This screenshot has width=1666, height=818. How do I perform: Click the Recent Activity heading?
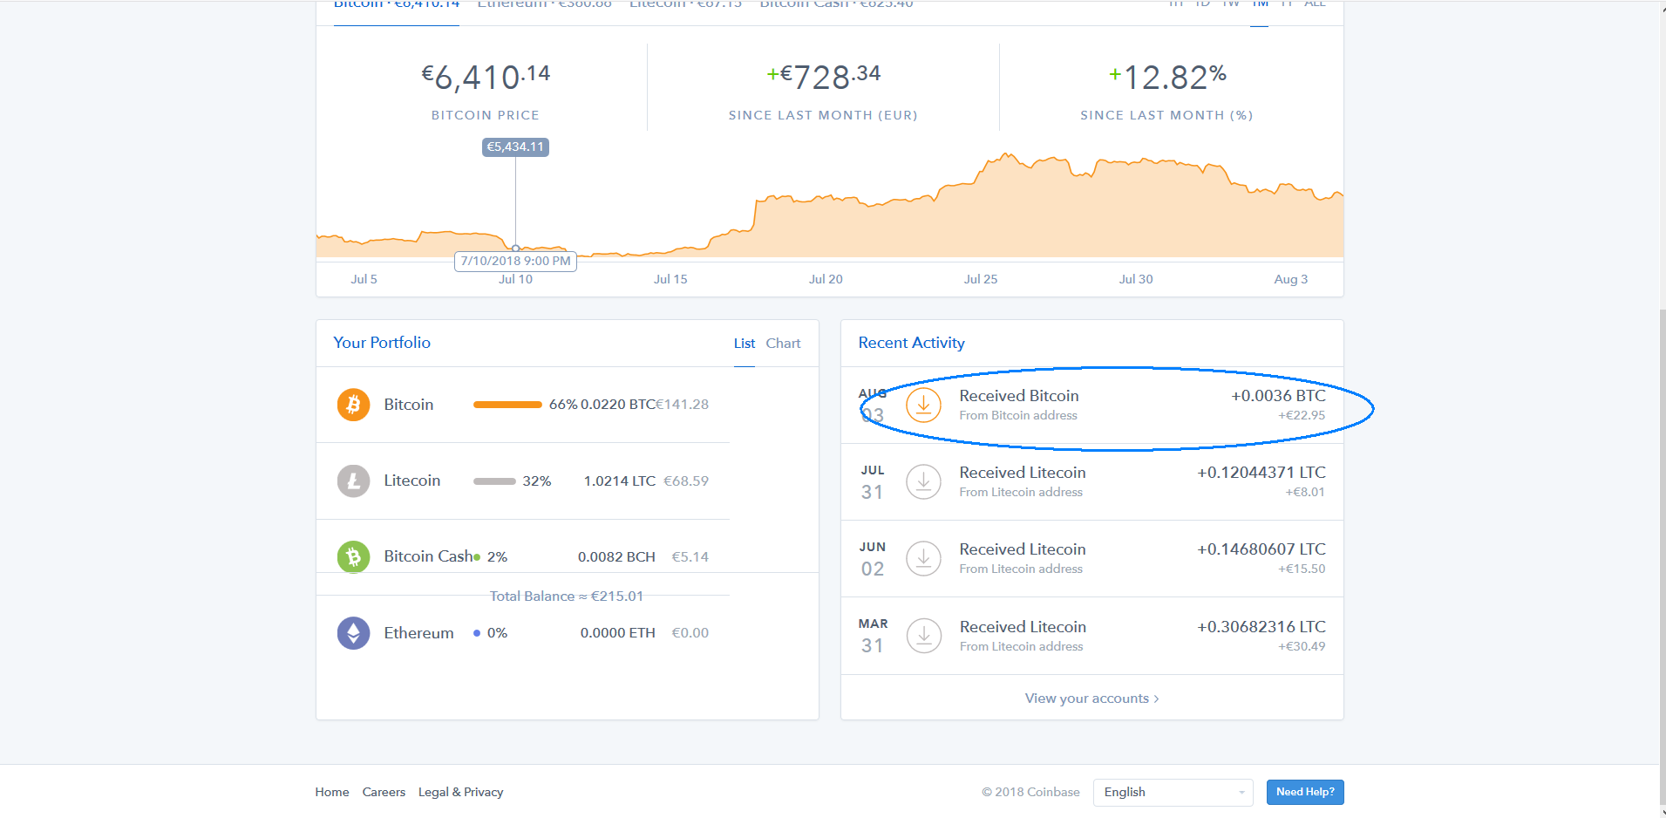[x=911, y=343]
